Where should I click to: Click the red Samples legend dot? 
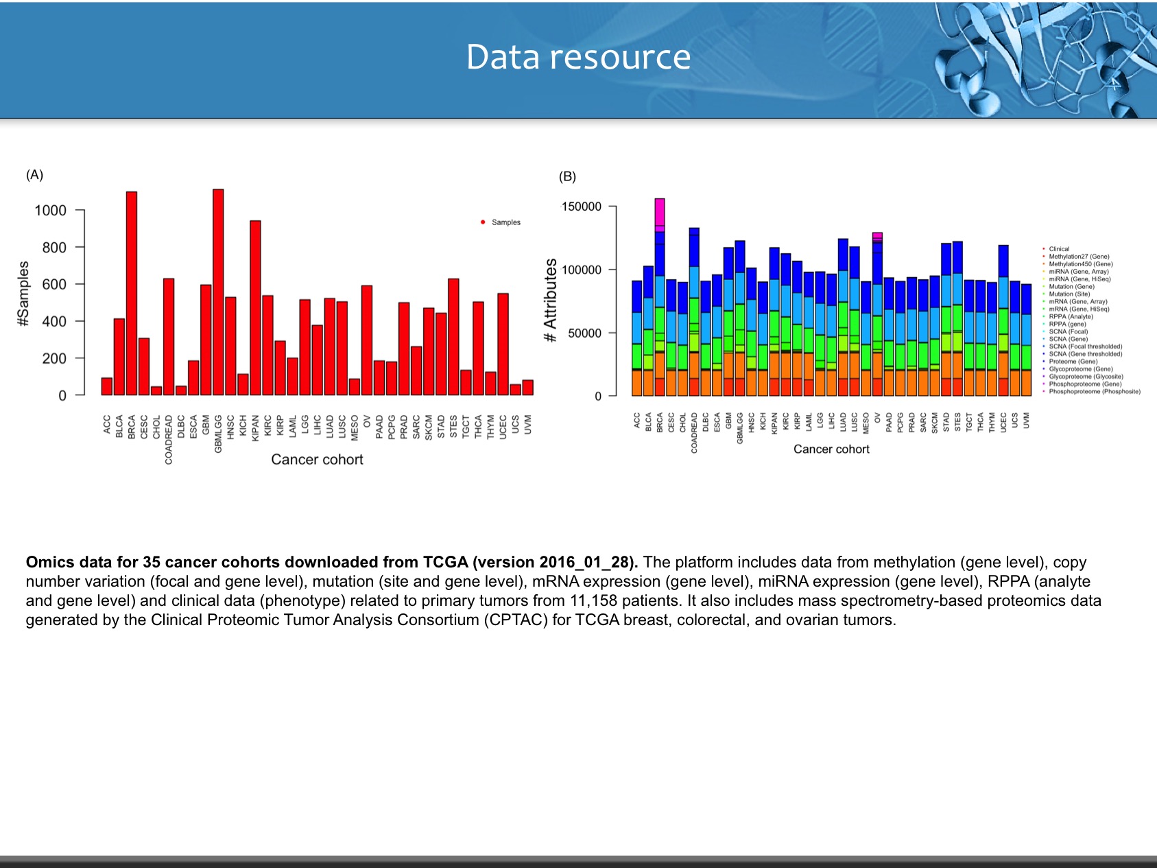(483, 222)
